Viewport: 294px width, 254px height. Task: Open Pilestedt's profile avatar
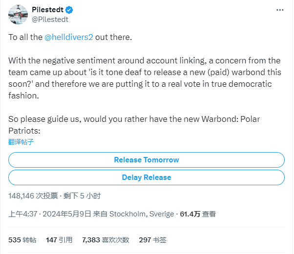point(18,15)
